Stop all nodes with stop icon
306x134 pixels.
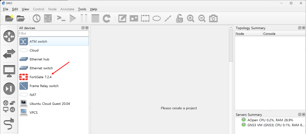(95, 18)
